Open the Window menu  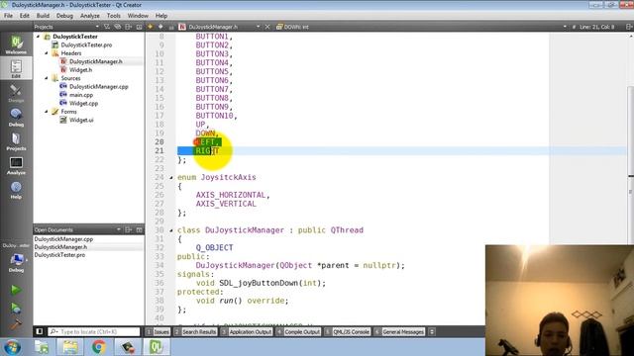click(138, 16)
